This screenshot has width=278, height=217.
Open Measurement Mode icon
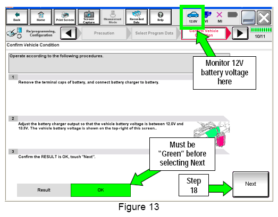[113, 17]
